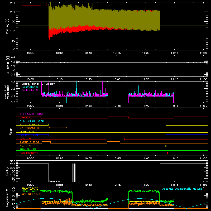Click the Pointing axis title
Image resolution: width=211 pixels, height=211 pixels.
click(x=7, y=26)
